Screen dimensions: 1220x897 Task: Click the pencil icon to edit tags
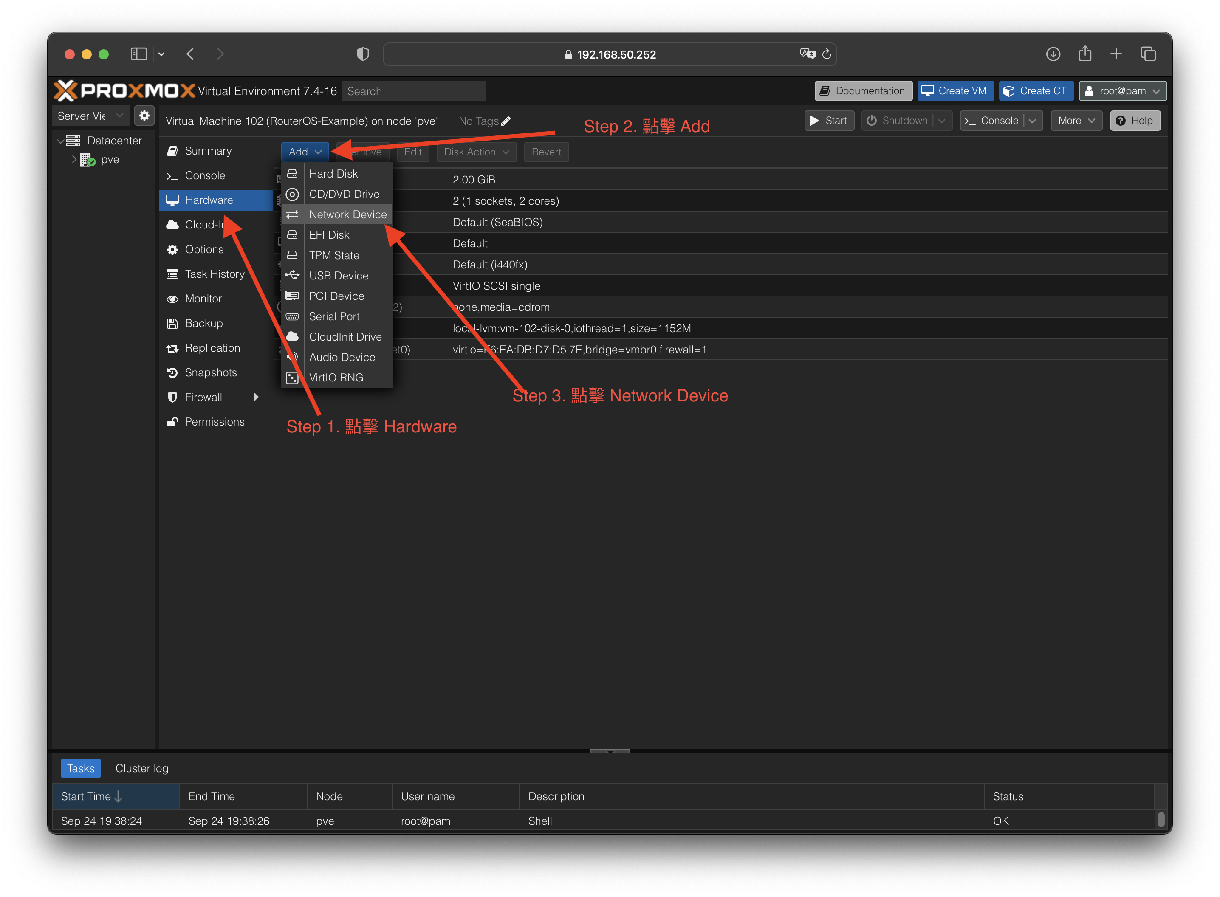506,121
